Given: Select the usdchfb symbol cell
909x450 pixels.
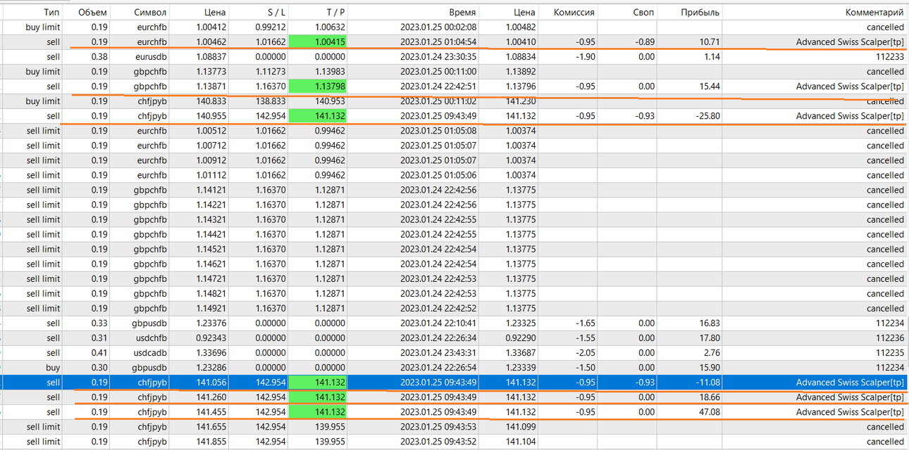Looking at the screenshot, I should (x=151, y=338).
